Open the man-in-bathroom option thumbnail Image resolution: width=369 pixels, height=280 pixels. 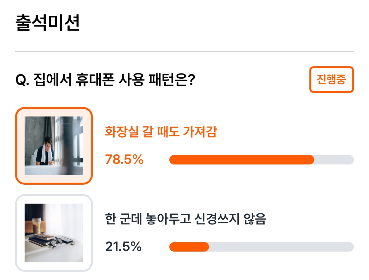(54, 146)
